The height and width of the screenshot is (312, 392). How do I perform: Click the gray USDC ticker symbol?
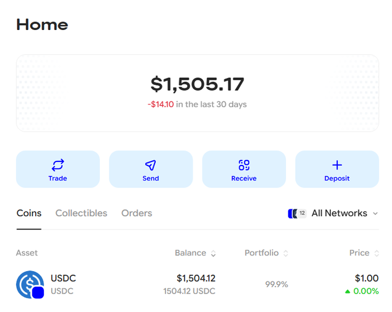62,291
